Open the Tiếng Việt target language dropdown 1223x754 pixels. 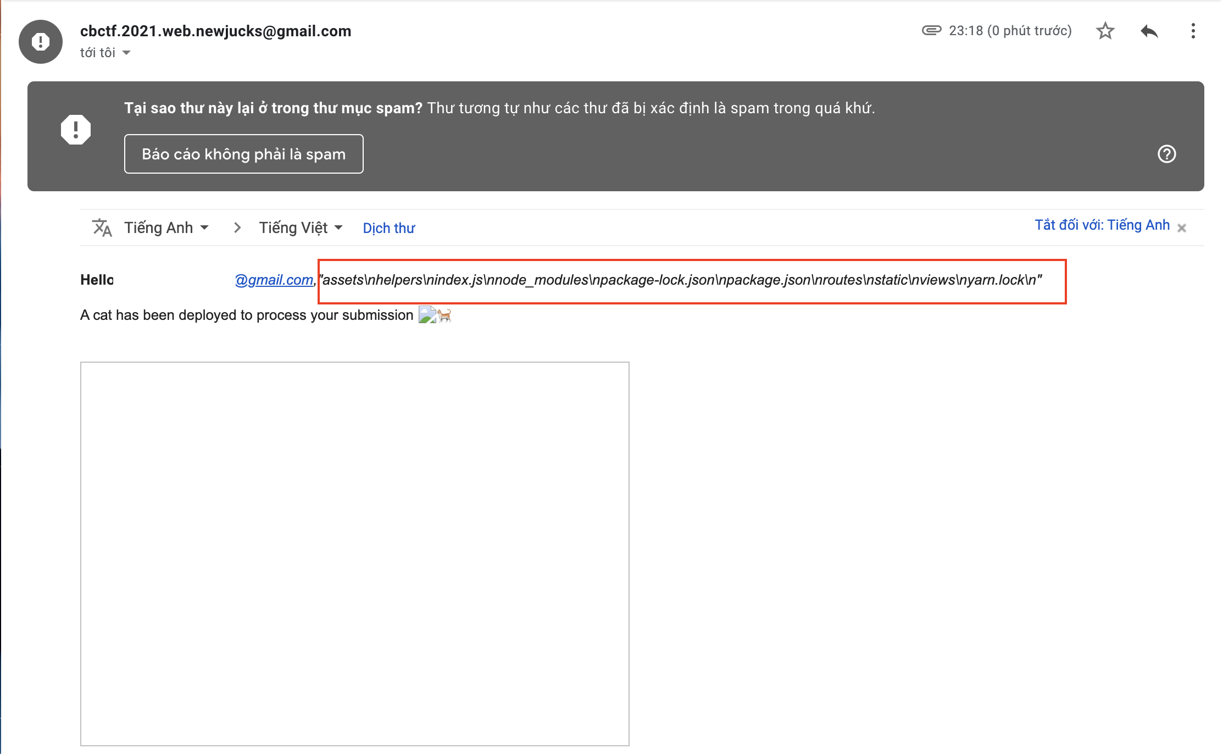(x=301, y=228)
